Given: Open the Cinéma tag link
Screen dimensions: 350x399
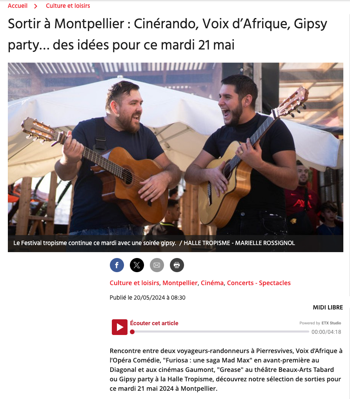Looking at the screenshot, I should tap(212, 283).
